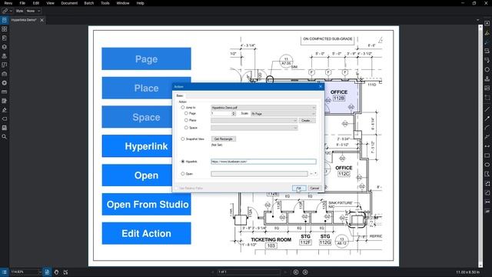492x277 pixels.
Task: Select the Stamp tool in right toolbar
Action: pos(487,78)
